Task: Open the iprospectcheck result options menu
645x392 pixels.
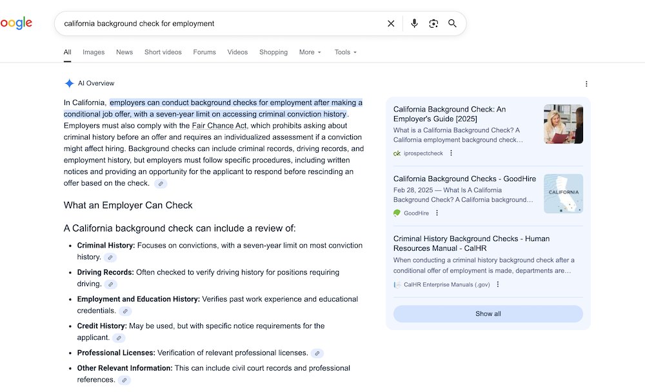Action: tap(451, 153)
